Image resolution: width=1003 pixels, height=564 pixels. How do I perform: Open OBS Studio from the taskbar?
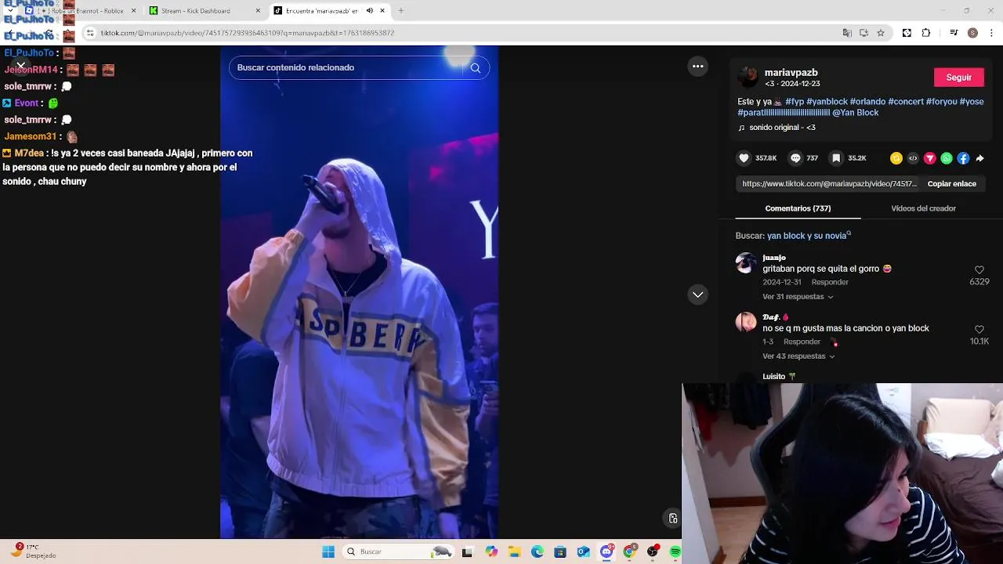653,551
